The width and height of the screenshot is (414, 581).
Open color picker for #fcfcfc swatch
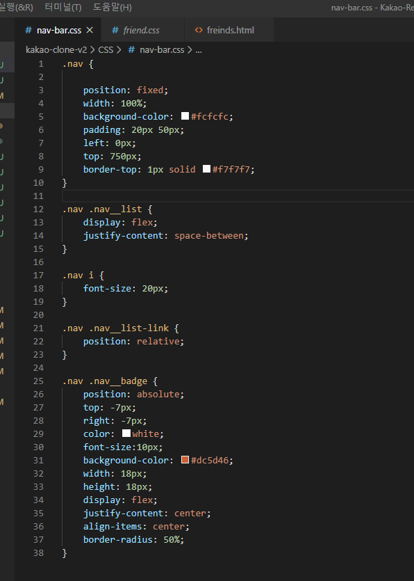pos(185,116)
